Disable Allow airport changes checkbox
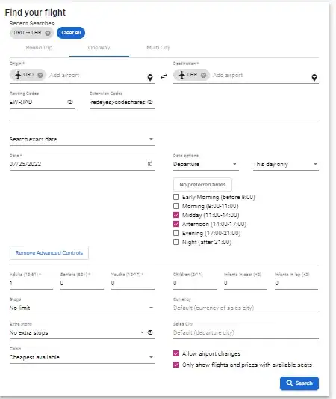The height and width of the screenshot is (399, 336). (176, 353)
